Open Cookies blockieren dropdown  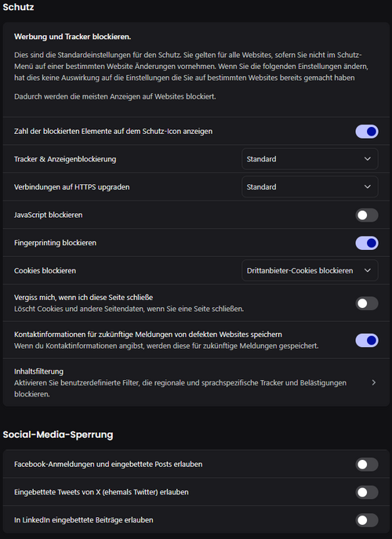click(x=310, y=270)
